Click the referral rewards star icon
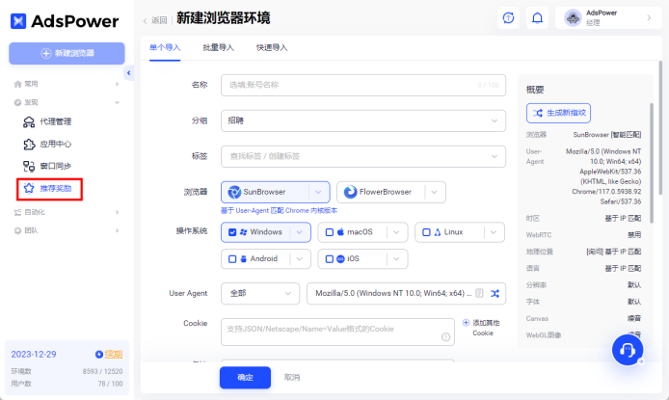This screenshot has width=669, height=400. [29, 188]
